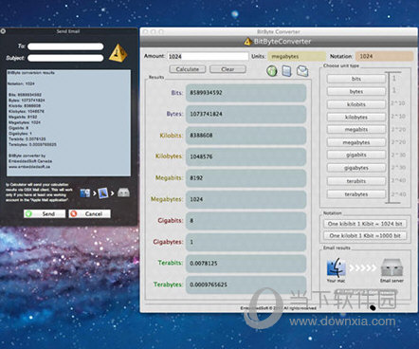The height and width of the screenshot is (349, 419).
Task: Click the Units megabytes display field
Action: [x=297, y=56]
